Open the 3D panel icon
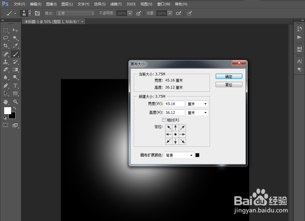The height and width of the screenshot is (221, 305). [x=300, y=49]
